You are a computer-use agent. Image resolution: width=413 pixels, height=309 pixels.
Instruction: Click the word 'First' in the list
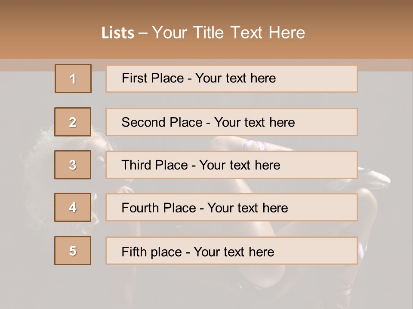click(133, 78)
